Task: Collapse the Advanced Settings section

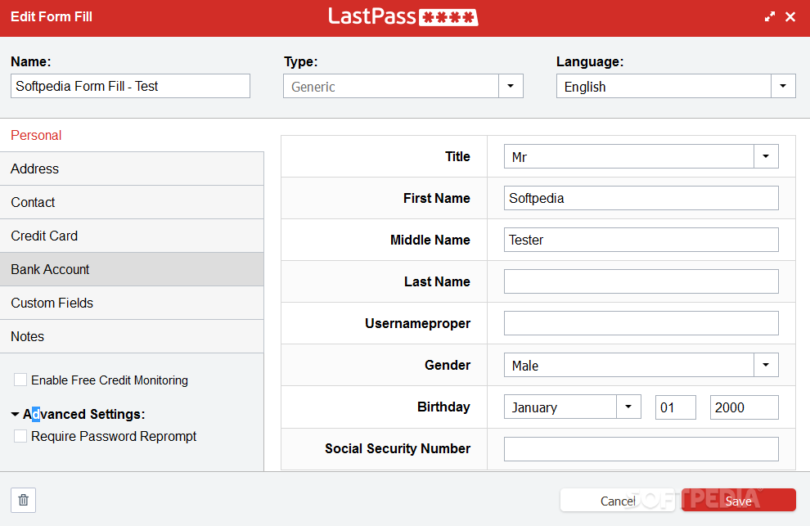Action: [15, 415]
